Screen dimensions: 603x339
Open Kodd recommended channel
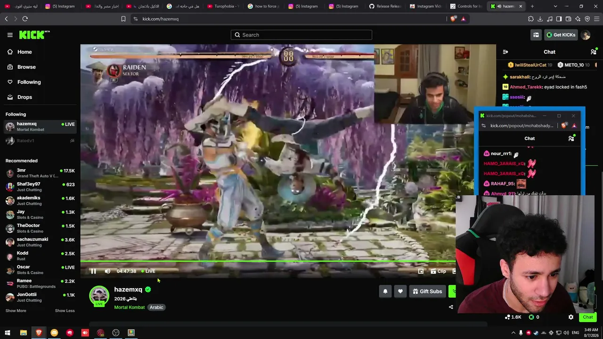click(x=40, y=256)
